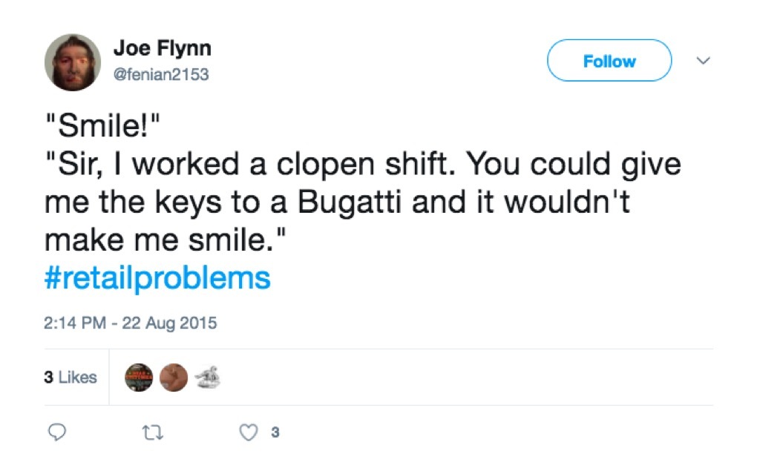
Task: Open the #retailproblems hashtag
Action: pyautogui.click(x=157, y=278)
